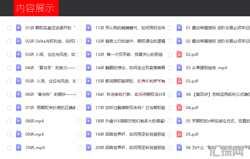Click the video icon for 08讲.mp4
The height and width of the screenshot is (159, 250).
[19, 121]
